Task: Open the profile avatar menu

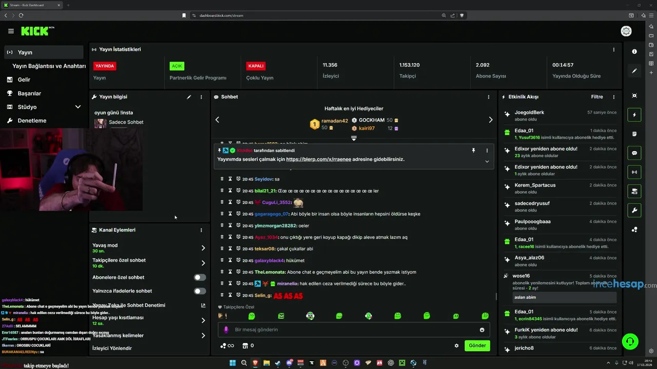Action: (626, 31)
